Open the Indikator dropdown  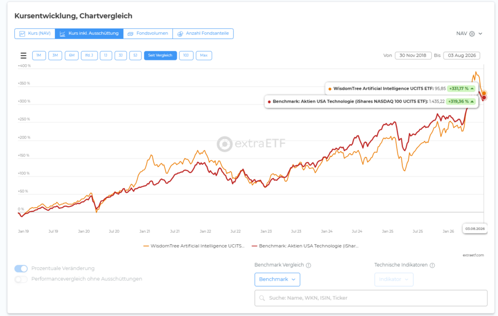(394, 280)
